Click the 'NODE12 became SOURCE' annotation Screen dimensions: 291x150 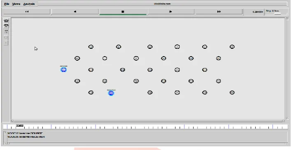click(25, 133)
